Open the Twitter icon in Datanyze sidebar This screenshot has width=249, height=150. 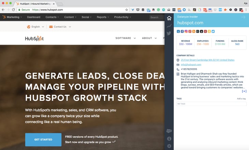click(x=169, y=33)
